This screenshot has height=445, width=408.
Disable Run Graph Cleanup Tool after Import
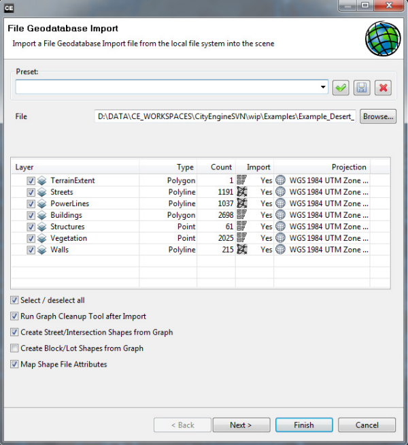click(x=15, y=316)
